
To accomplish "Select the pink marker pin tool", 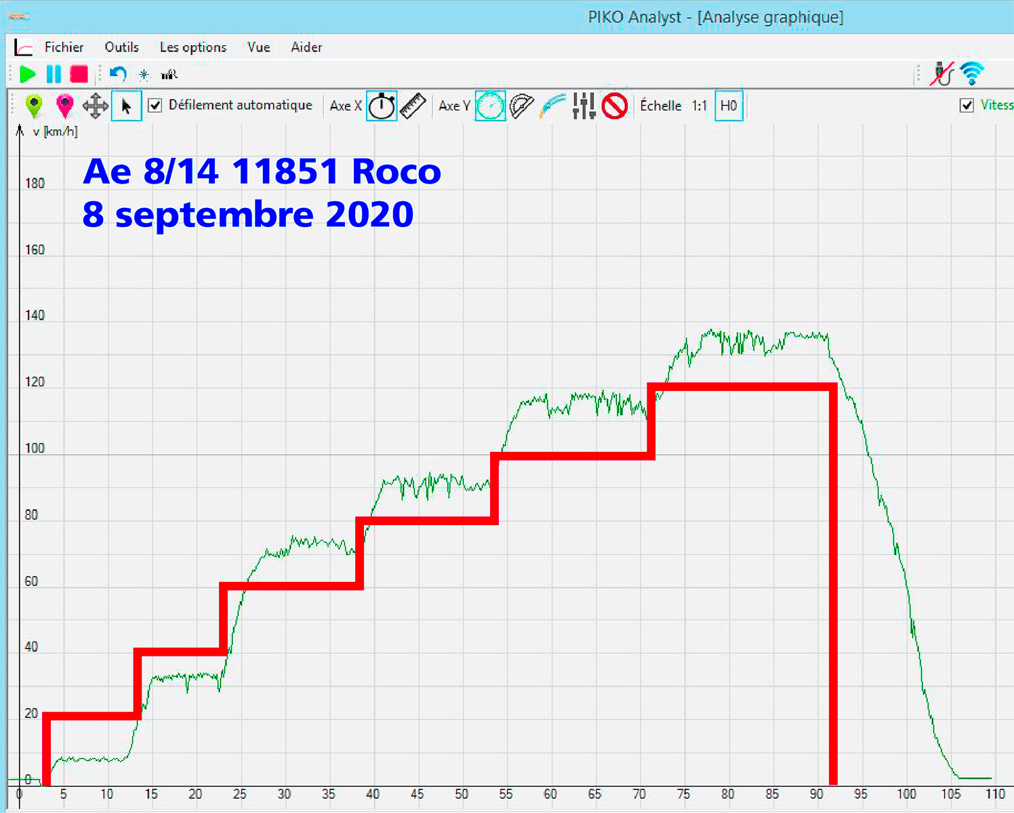I will click(x=65, y=106).
